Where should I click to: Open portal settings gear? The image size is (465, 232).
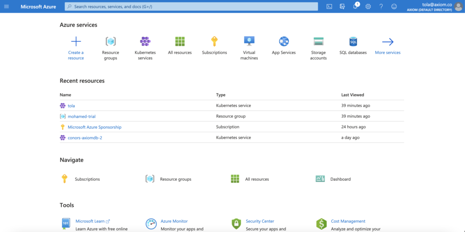pyautogui.click(x=368, y=6)
